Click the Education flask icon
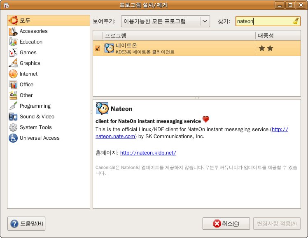This screenshot has height=238, width=308. [x=13, y=42]
